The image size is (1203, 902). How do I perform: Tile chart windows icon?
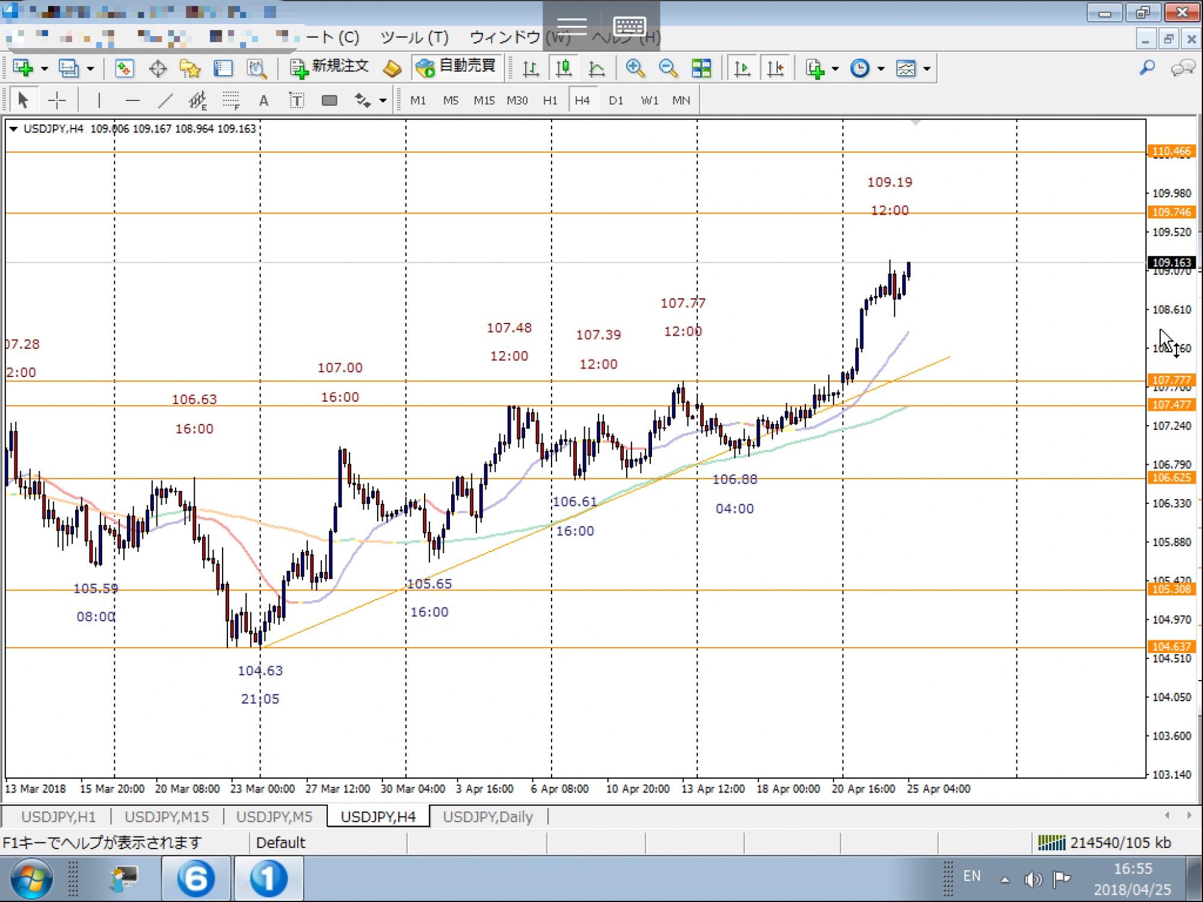tap(701, 68)
